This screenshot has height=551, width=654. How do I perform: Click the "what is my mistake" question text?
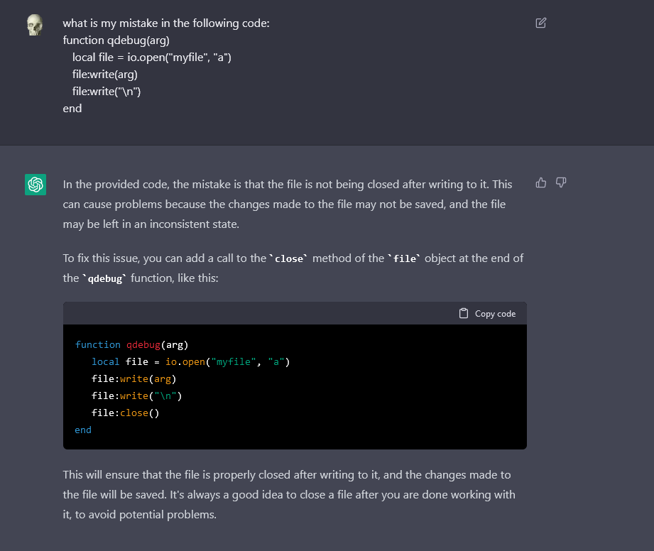(x=166, y=23)
